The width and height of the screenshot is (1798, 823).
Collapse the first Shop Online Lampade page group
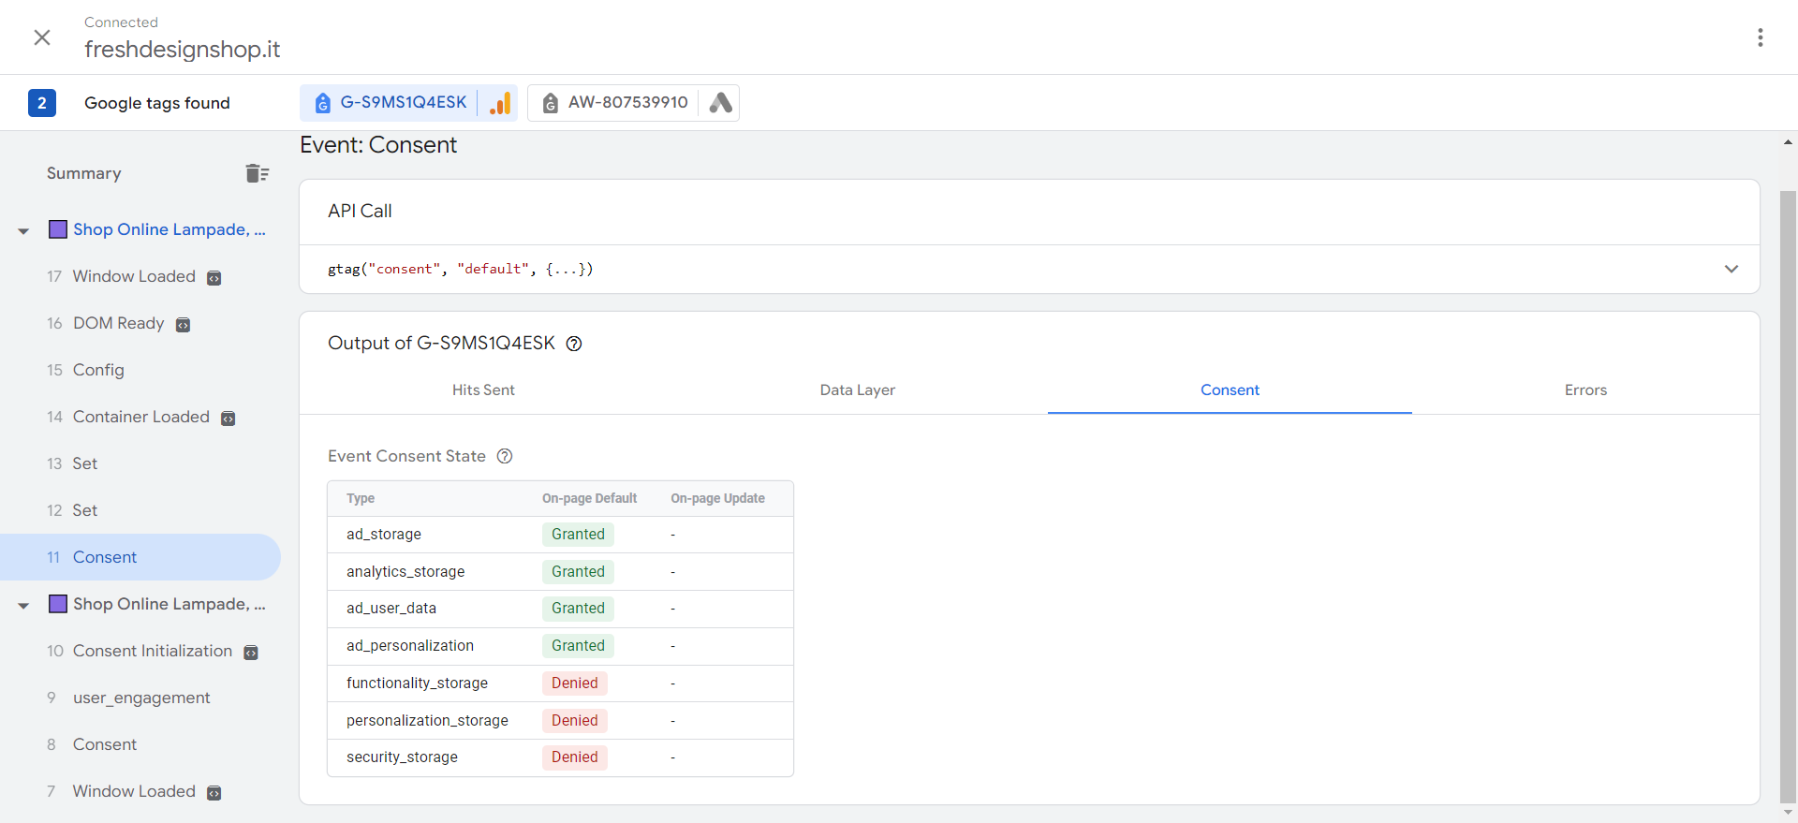click(x=23, y=230)
